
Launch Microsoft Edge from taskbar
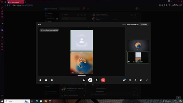point(37,101)
